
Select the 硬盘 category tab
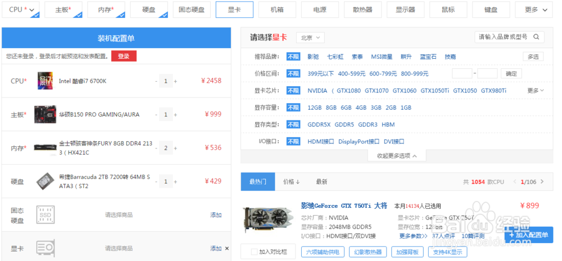tap(149, 10)
